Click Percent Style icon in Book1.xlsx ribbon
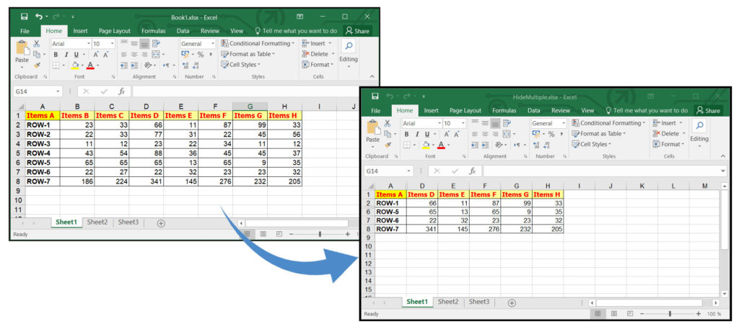 [200, 54]
